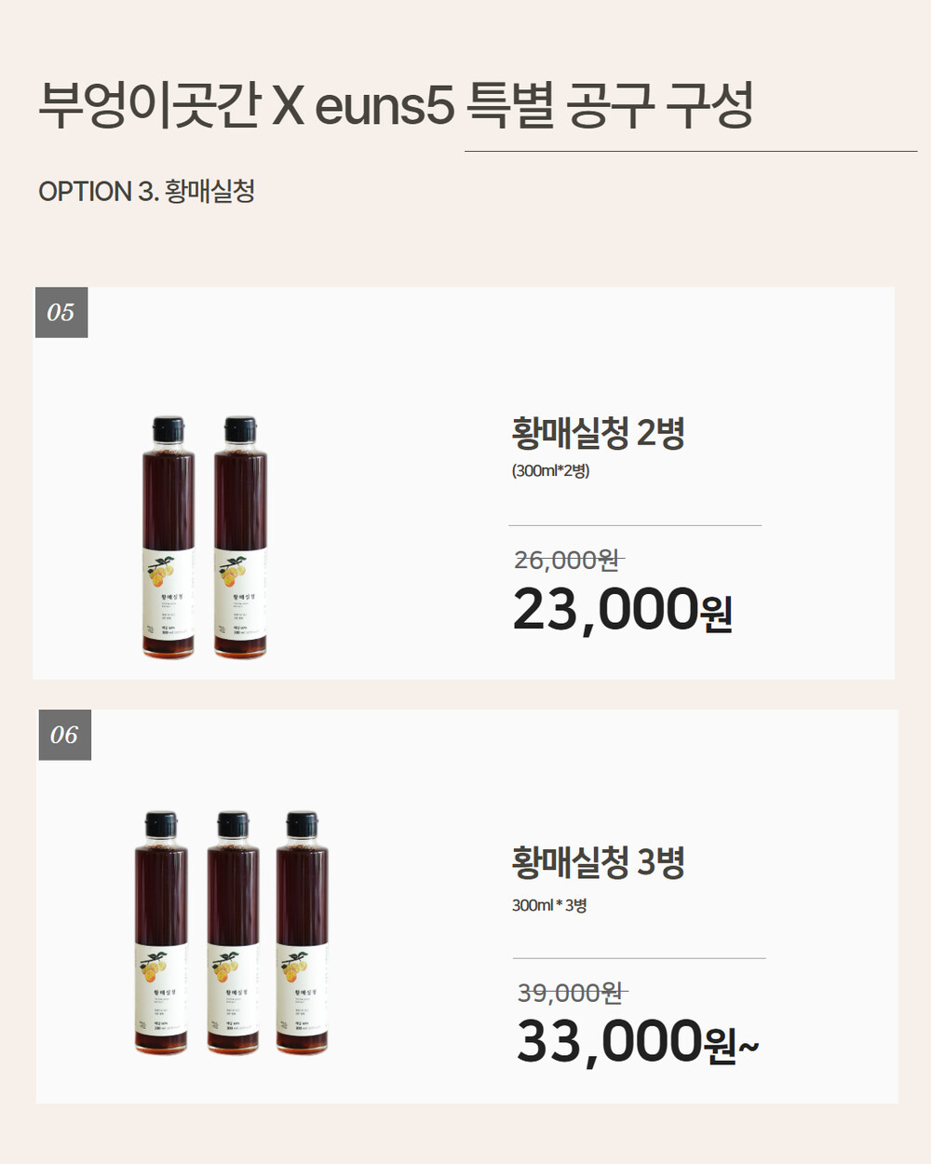931x1164 pixels.
Task: Click the OPTION 3. 황매실청 heading
Action: click(x=146, y=191)
